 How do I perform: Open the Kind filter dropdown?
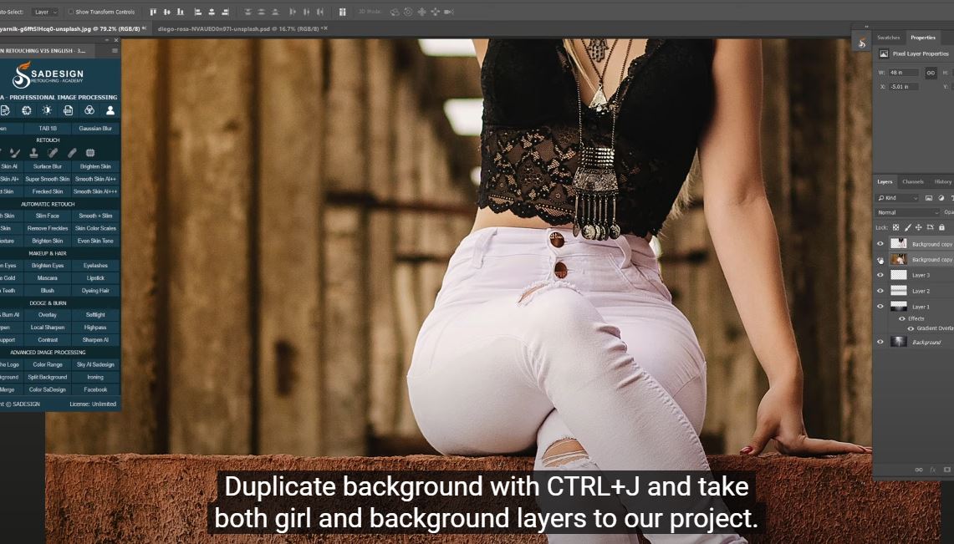coord(897,197)
